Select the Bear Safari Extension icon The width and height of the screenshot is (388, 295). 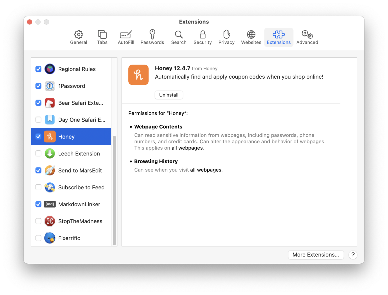click(50, 103)
